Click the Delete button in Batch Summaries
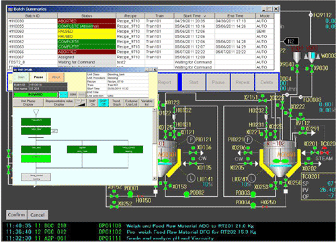 [x=267, y=82]
